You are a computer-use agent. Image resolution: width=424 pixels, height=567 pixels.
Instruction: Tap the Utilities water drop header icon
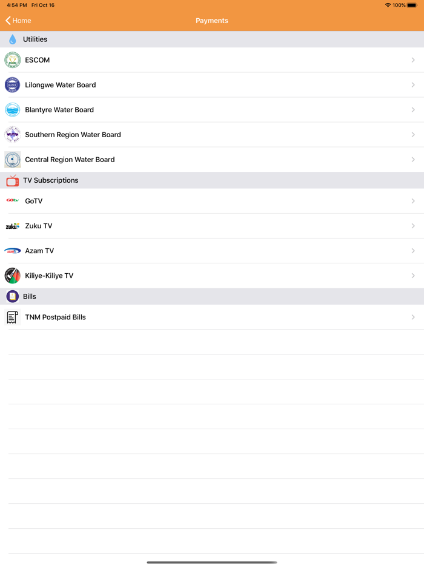click(x=12, y=39)
